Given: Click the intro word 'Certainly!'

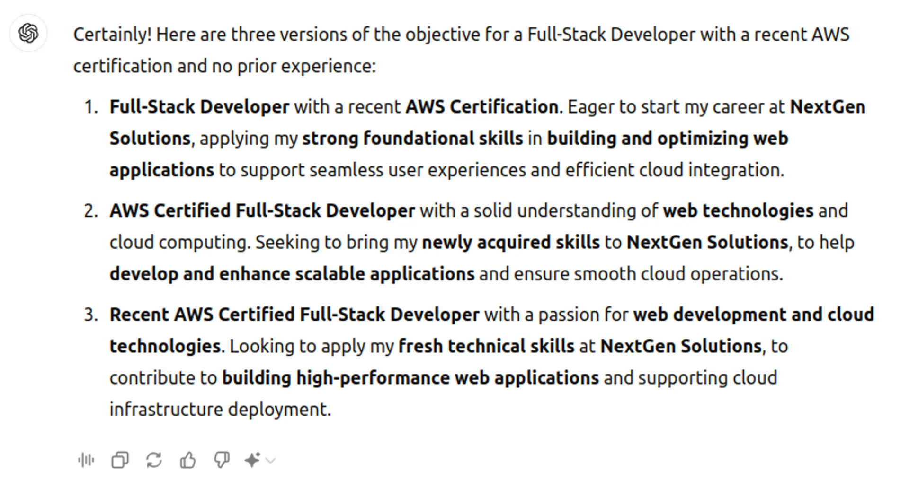Looking at the screenshot, I should [x=112, y=35].
